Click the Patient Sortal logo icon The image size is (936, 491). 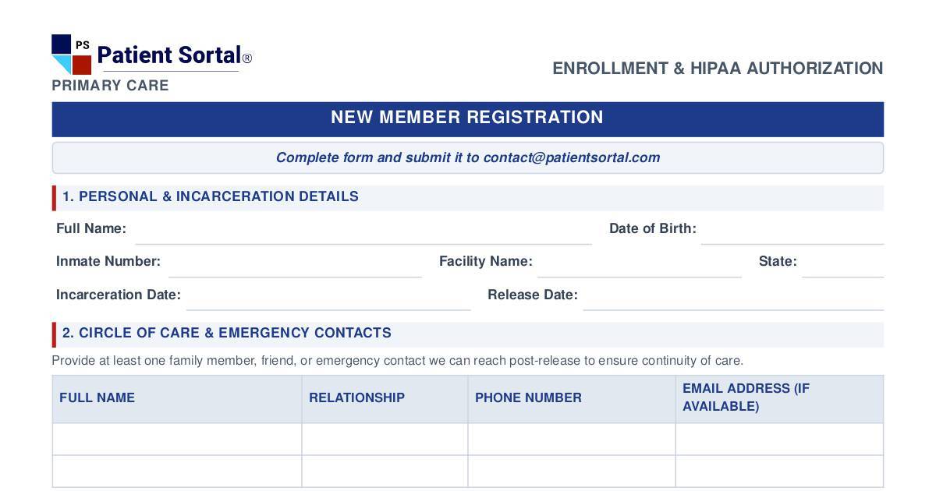[72, 55]
